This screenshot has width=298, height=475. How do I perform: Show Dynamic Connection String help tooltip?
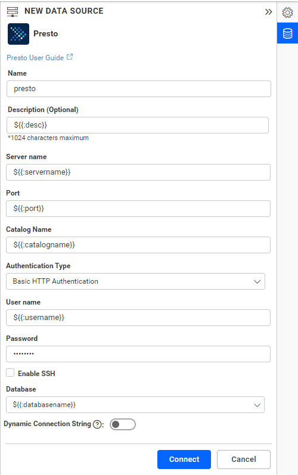click(x=97, y=424)
